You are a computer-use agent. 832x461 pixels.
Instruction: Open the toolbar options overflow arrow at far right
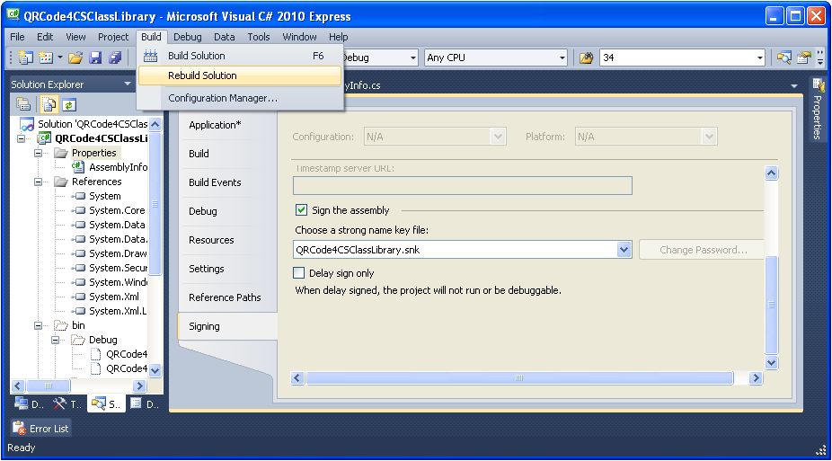(x=820, y=58)
